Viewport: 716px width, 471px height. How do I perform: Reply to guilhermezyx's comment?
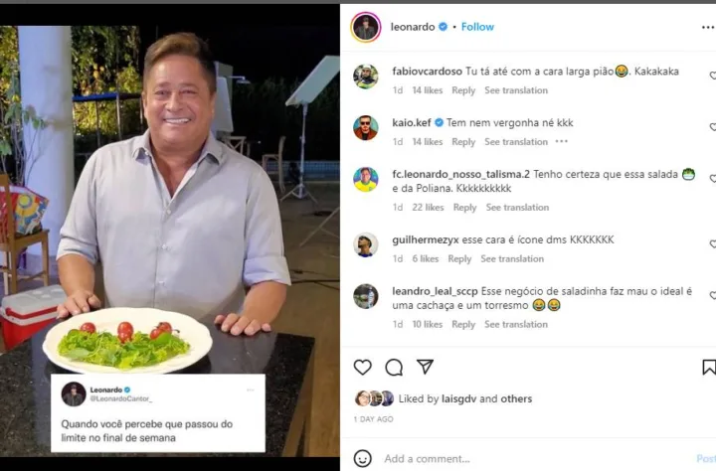click(459, 259)
